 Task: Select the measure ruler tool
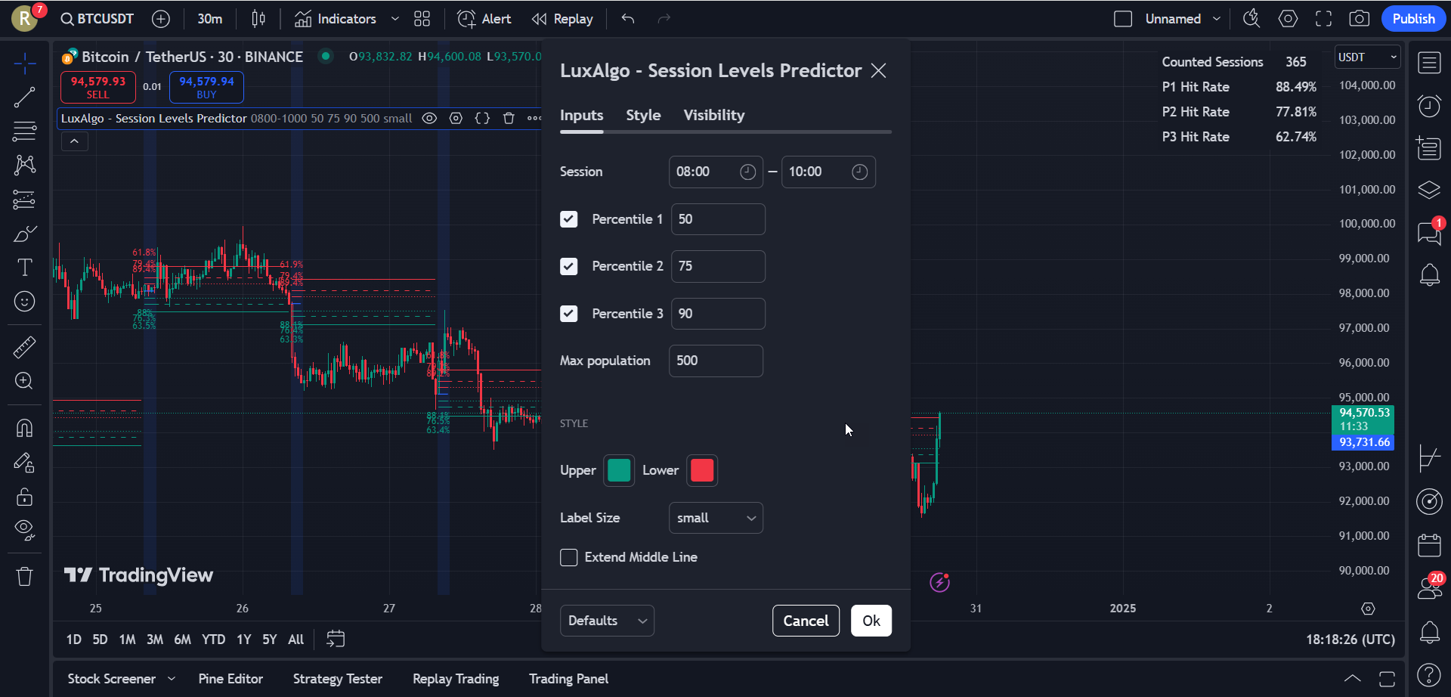[25, 347]
